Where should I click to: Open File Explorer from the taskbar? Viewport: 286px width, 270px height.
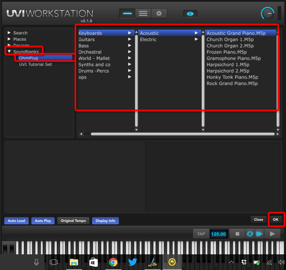pyautogui.click(x=74, y=262)
